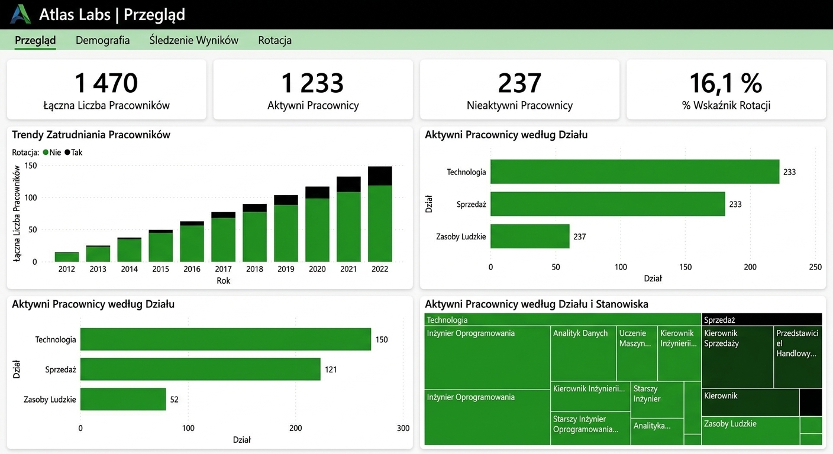The height and width of the screenshot is (454, 833).
Task: Select the green segment of the 2022 bar
Action: point(380,223)
